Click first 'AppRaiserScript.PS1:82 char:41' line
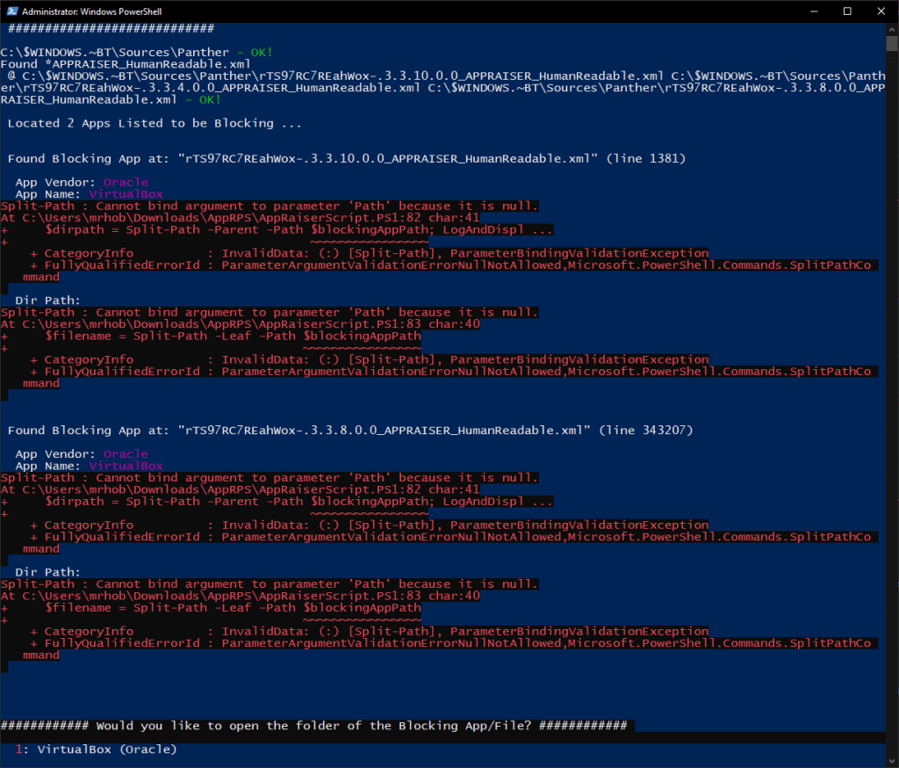 (x=241, y=218)
